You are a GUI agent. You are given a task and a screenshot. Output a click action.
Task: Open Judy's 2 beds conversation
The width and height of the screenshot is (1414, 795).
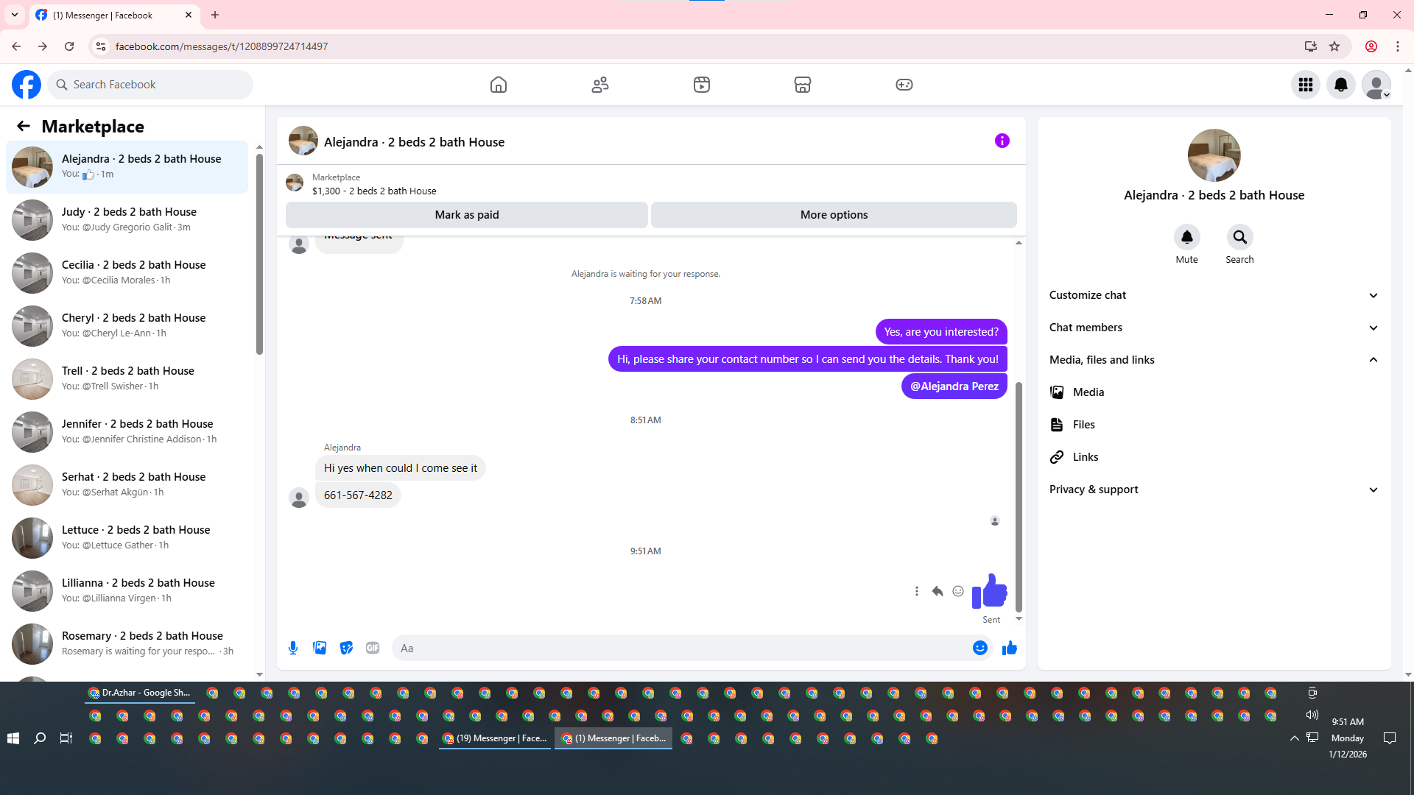[129, 219]
